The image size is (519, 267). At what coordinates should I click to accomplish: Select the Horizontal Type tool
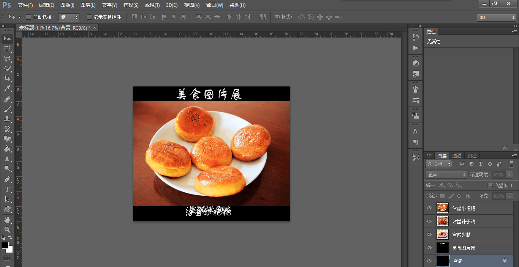7,189
